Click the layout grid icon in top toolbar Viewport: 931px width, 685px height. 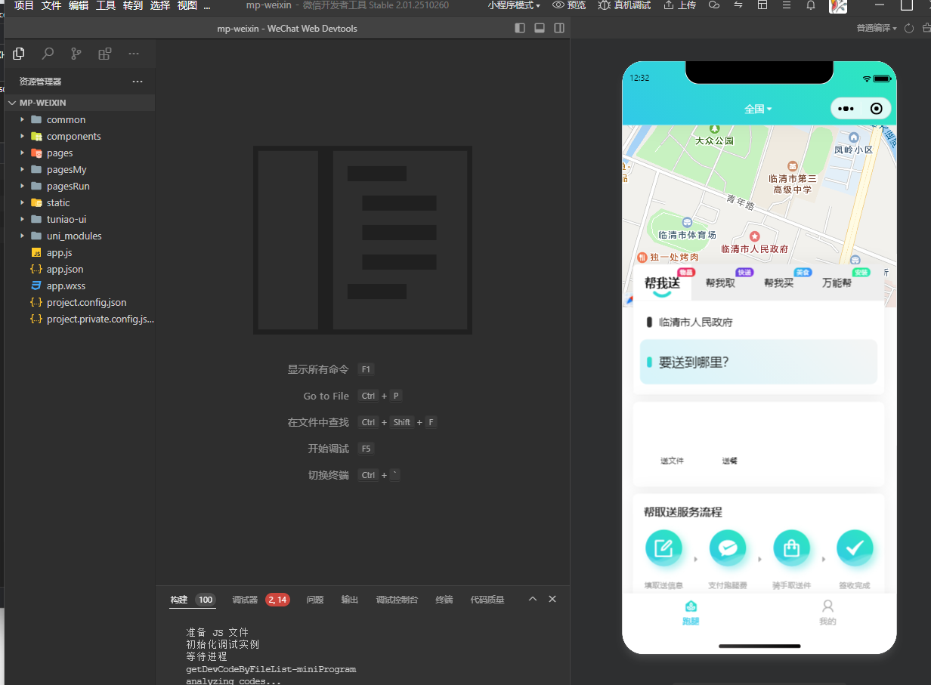coord(762,5)
